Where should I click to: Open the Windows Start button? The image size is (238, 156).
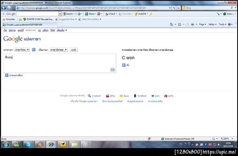point(6,145)
